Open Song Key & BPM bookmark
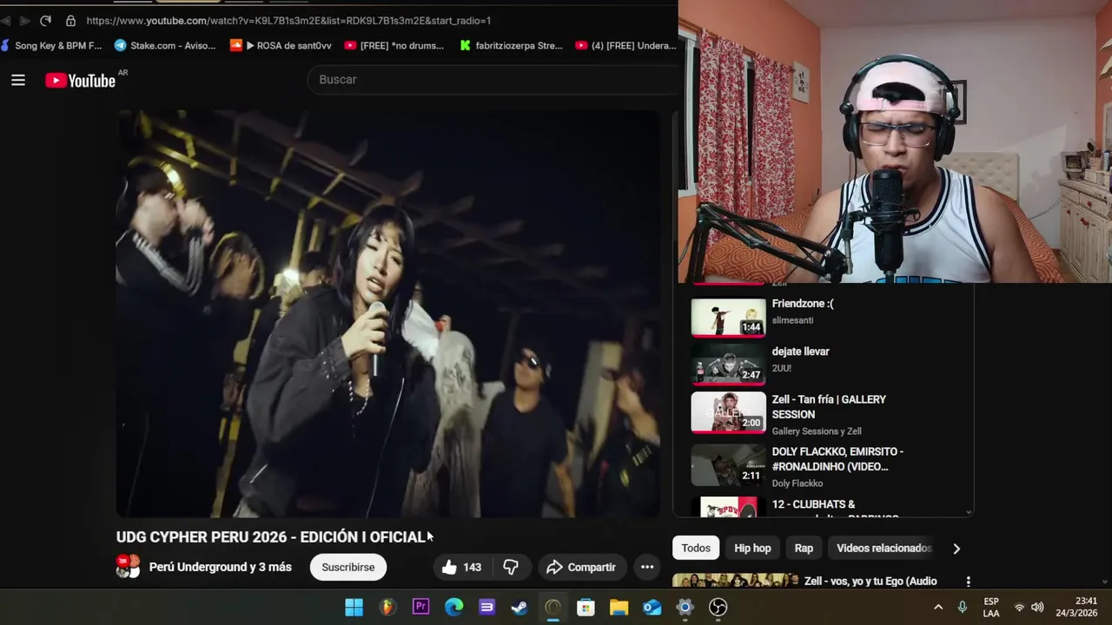This screenshot has width=1112, height=625. tap(51, 45)
